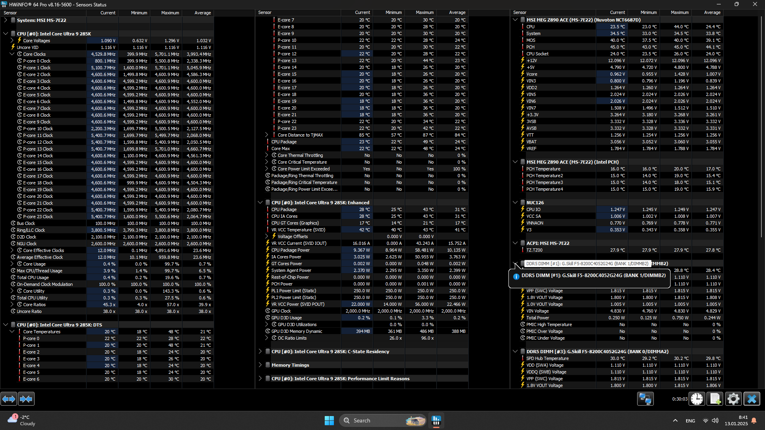Collapse the NUC126 sensor group
This screenshot has width=765, height=430.
pos(515,203)
